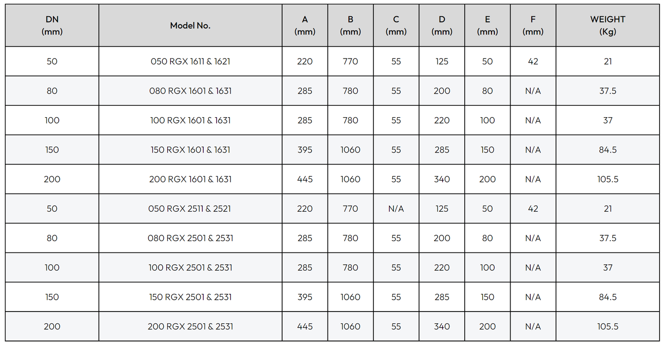Select the 150 RGX 1601 & 1631 cell
This screenshot has height=346, width=666.
190,150
